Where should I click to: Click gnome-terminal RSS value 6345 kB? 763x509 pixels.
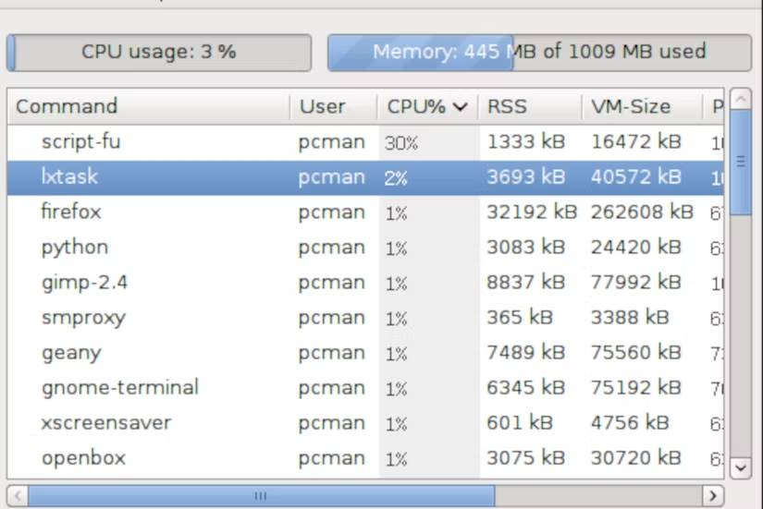coord(526,387)
